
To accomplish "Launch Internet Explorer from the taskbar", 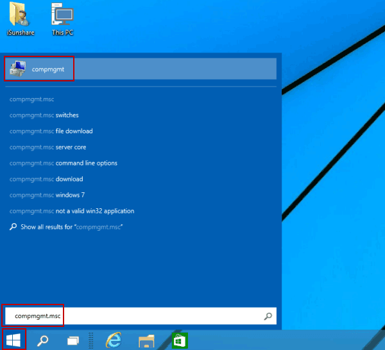I will tap(114, 340).
